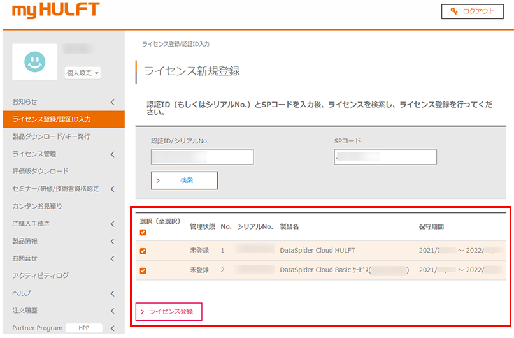Click the myHULFT logo
The width and height of the screenshot is (514, 338).
[56, 11]
